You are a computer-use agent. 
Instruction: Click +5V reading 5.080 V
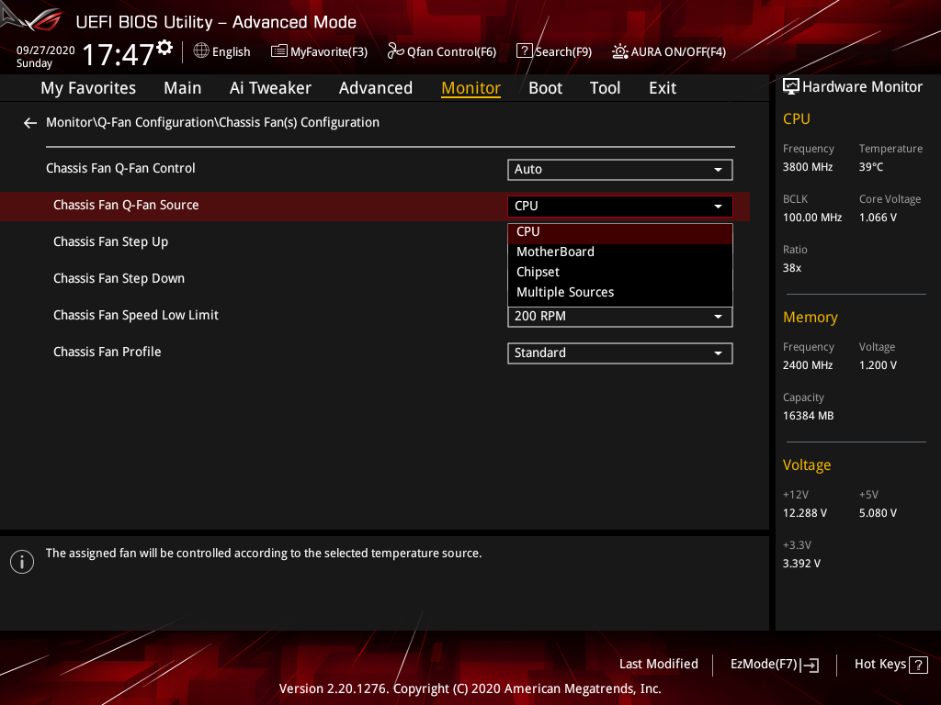pos(878,513)
